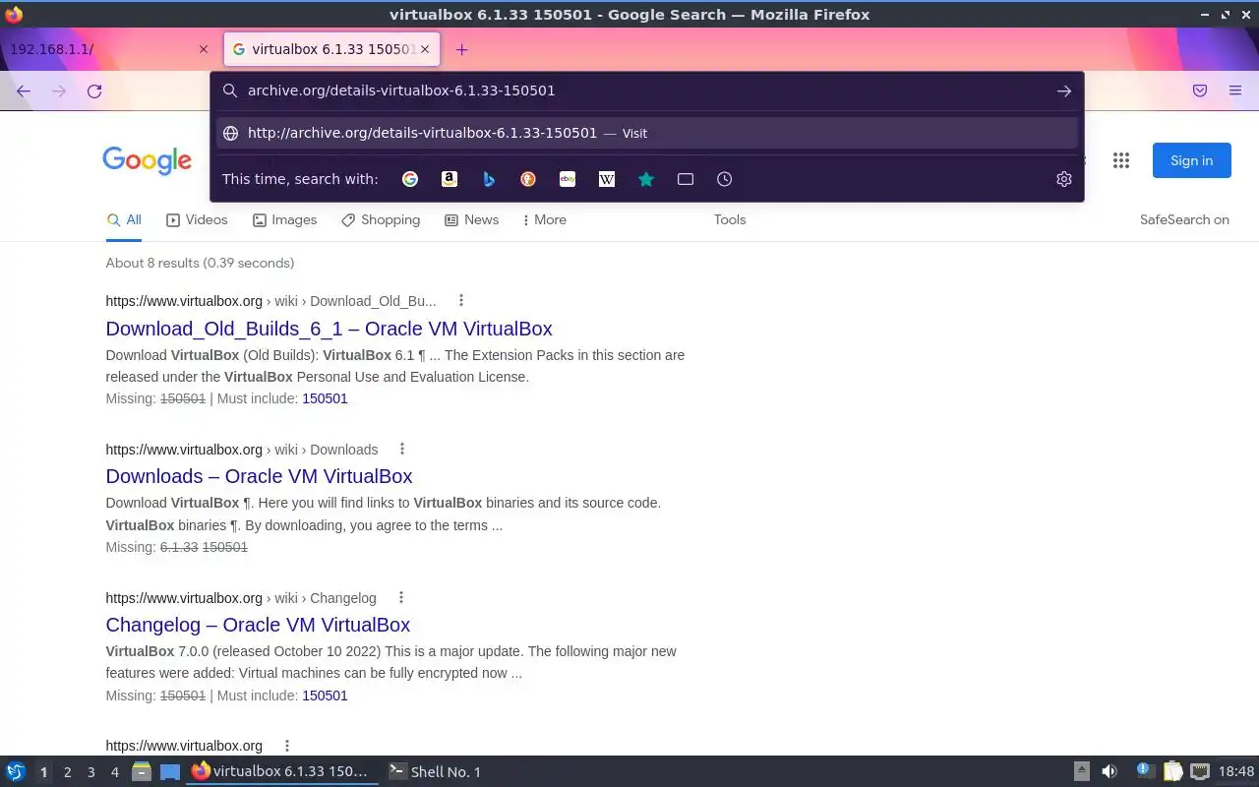This screenshot has width=1259, height=787.
Task: Open file manager in taskbar
Action: coord(141,771)
